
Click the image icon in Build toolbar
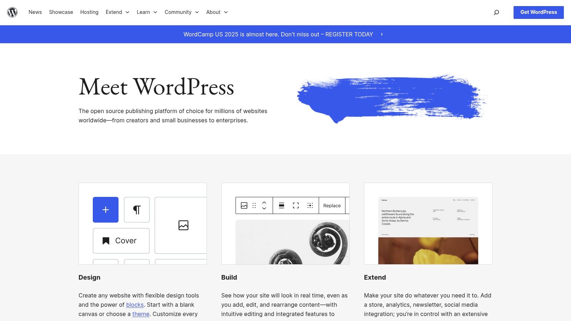click(244, 205)
